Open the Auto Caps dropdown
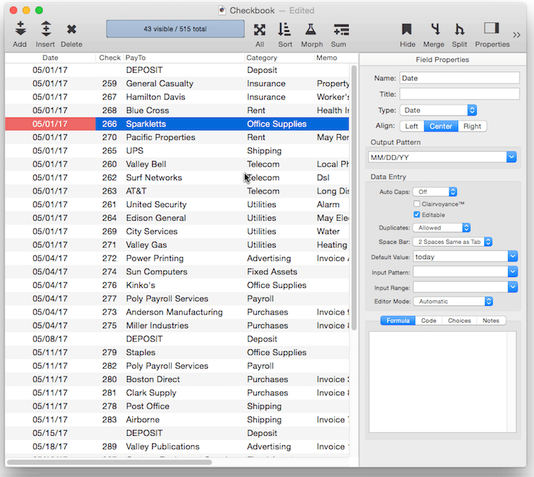534x477 pixels. [434, 192]
